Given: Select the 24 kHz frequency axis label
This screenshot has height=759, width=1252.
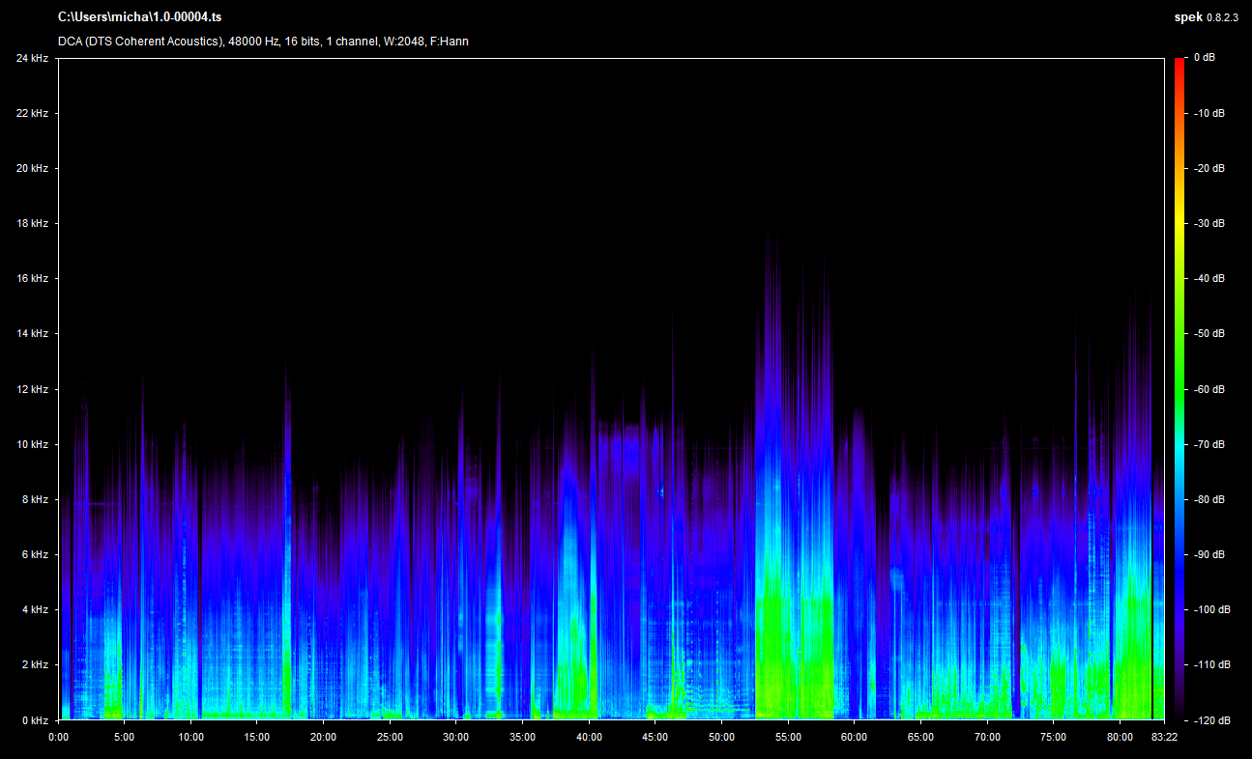Looking at the screenshot, I should [32, 58].
